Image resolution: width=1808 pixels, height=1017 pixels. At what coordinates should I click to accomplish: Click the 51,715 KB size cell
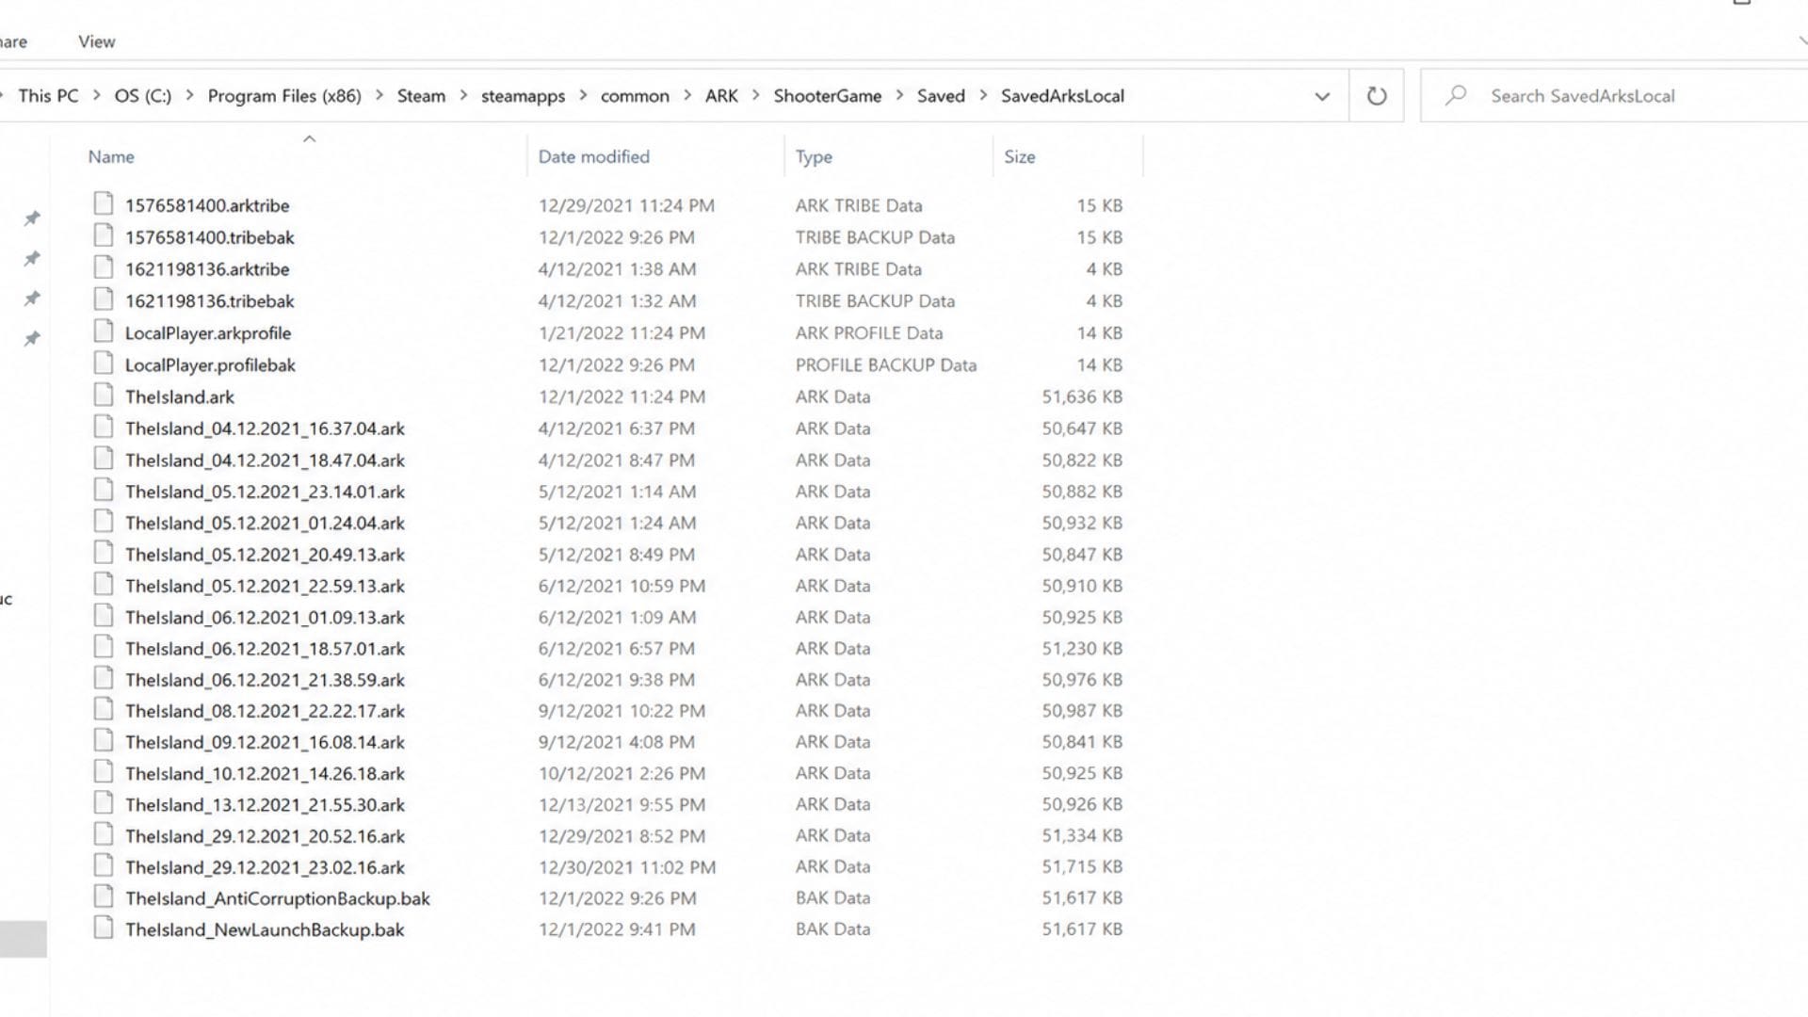(1082, 867)
